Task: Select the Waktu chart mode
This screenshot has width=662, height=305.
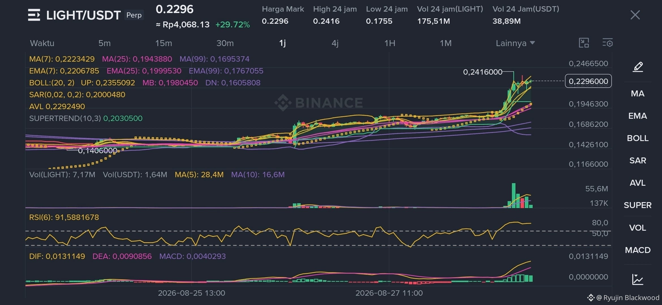Action: click(42, 43)
